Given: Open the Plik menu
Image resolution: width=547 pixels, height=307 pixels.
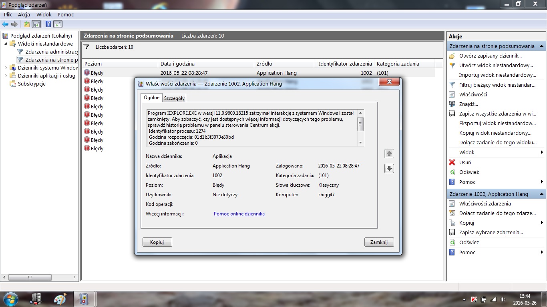Looking at the screenshot, I should click(x=8, y=14).
